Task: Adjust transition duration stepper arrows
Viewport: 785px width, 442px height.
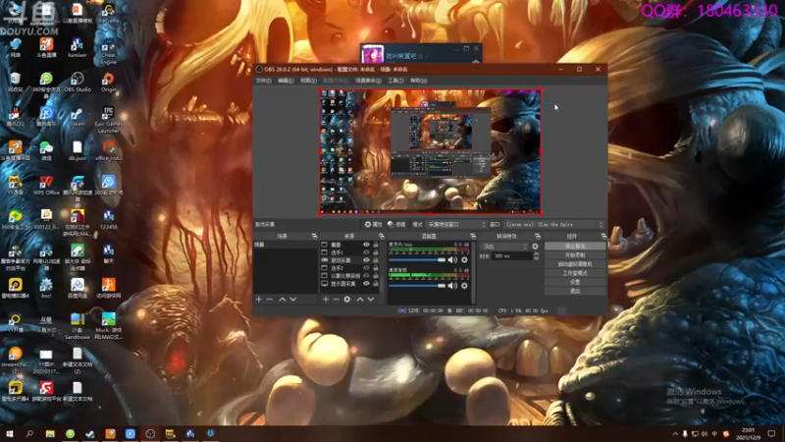Action: point(536,256)
